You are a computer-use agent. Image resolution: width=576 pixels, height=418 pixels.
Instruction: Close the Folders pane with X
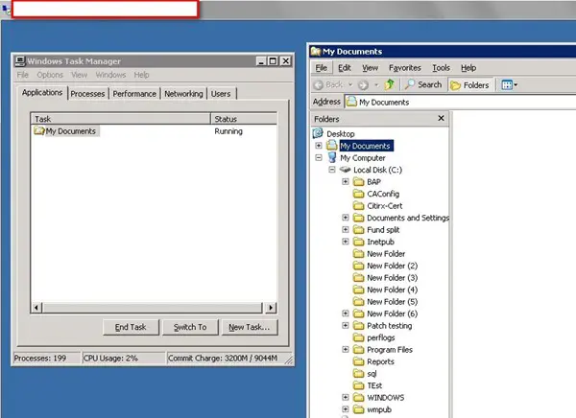pyautogui.click(x=442, y=118)
